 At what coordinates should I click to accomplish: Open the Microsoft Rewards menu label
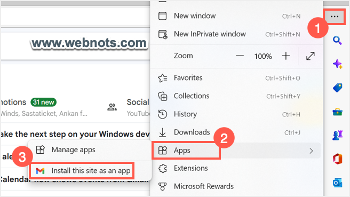(x=204, y=186)
